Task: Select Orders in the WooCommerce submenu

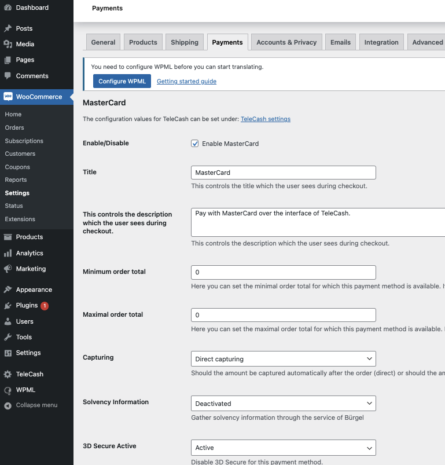Action: (x=14, y=127)
